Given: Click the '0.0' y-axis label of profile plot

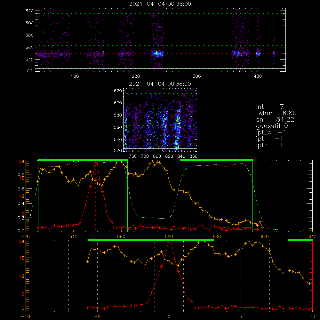Looking at the screenshot, I should pyautogui.click(x=21, y=231).
